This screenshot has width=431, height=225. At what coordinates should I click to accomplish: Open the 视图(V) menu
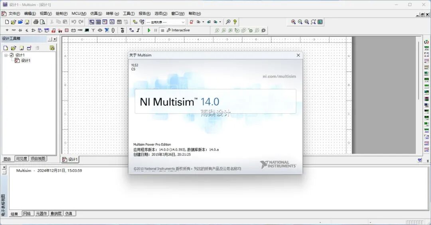coord(45,14)
